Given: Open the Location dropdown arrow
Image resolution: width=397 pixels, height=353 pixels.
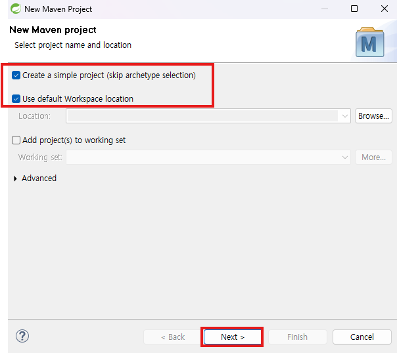Looking at the screenshot, I should 344,116.
